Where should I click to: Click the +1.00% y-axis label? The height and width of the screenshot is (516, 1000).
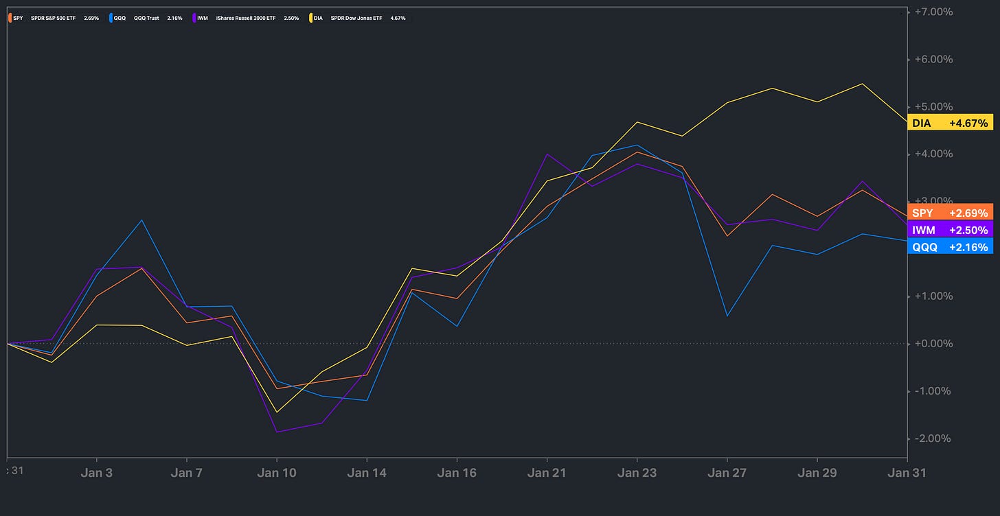933,296
